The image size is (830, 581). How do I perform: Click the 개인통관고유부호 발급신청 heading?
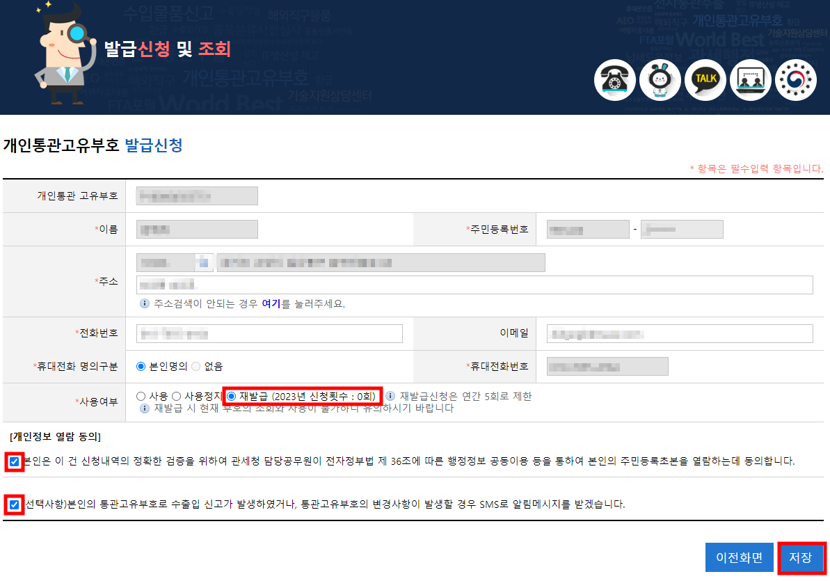pyautogui.click(x=93, y=145)
